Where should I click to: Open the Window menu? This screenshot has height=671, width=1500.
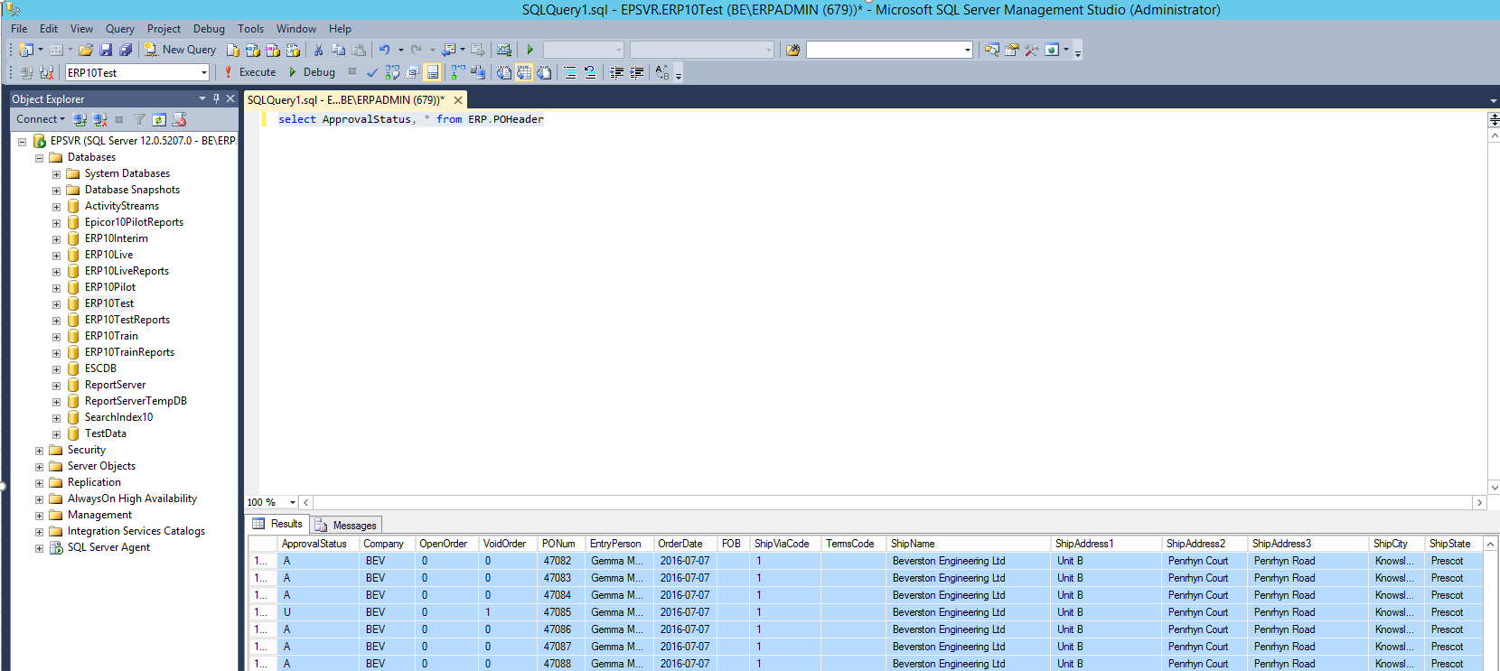[296, 29]
